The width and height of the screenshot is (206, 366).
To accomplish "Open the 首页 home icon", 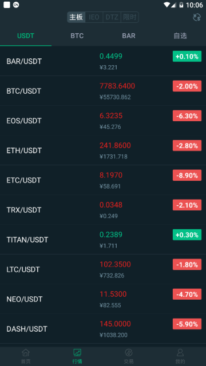I will (26, 352).
